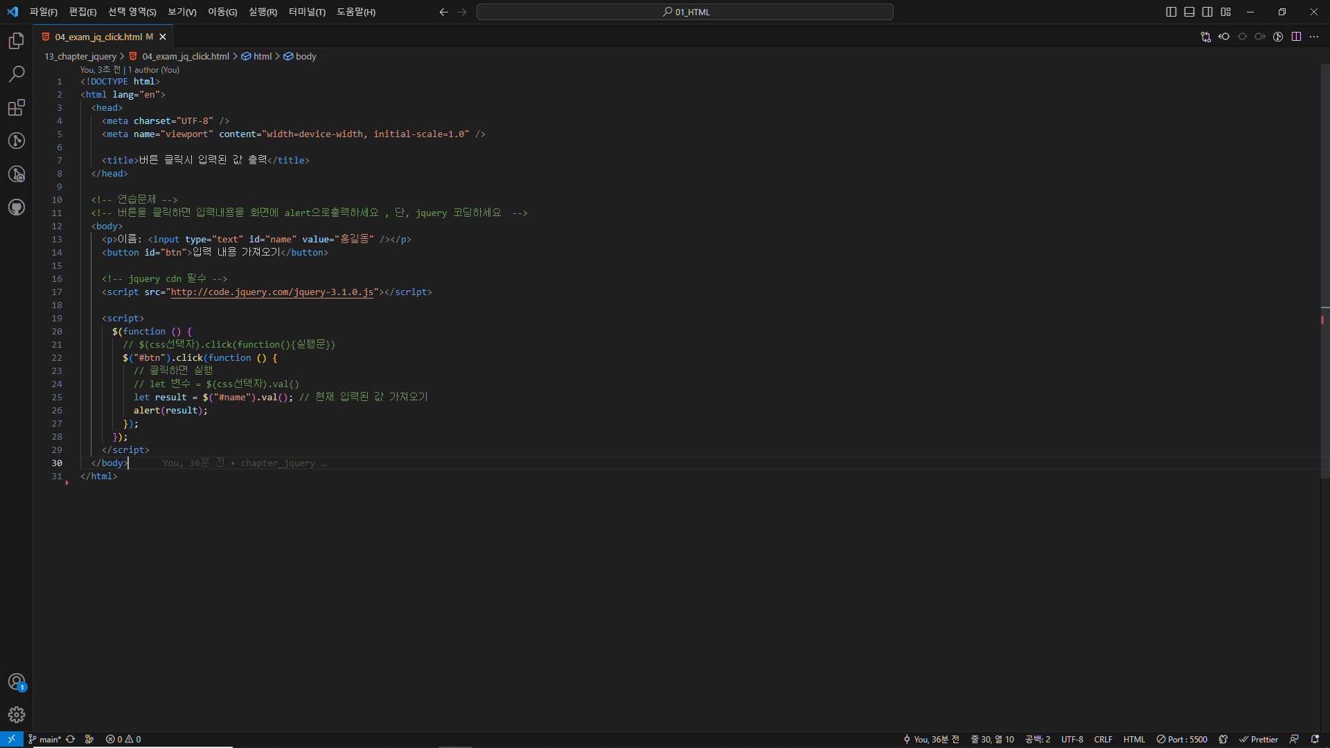Click the main branch button in status bar
Image resolution: width=1330 pixels, height=748 pixels.
(46, 739)
